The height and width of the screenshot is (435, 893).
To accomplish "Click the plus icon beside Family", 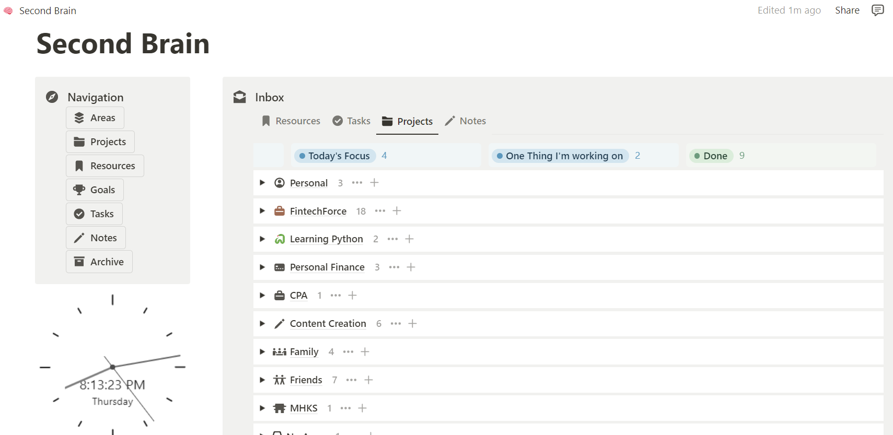I will pos(365,352).
